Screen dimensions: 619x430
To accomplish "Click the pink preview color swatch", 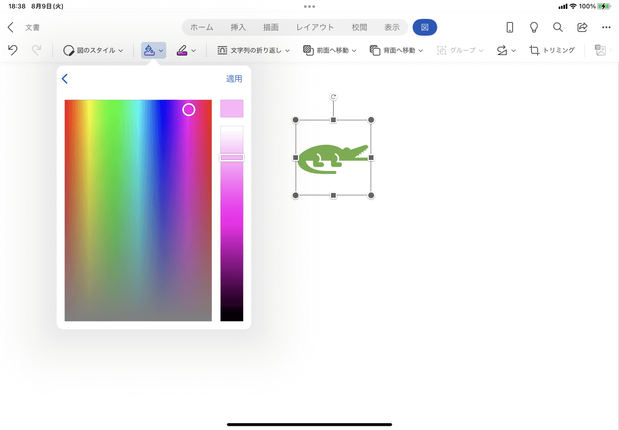I will coord(232,109).
